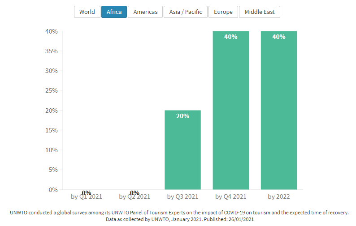
Task: Click the 0% value above Q2 2021
Action: tap(135, 193)
